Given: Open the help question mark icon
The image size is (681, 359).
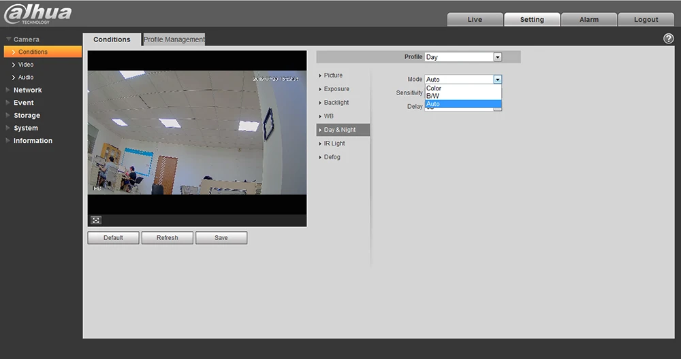Looking at the screenshot, I should 669,39.
